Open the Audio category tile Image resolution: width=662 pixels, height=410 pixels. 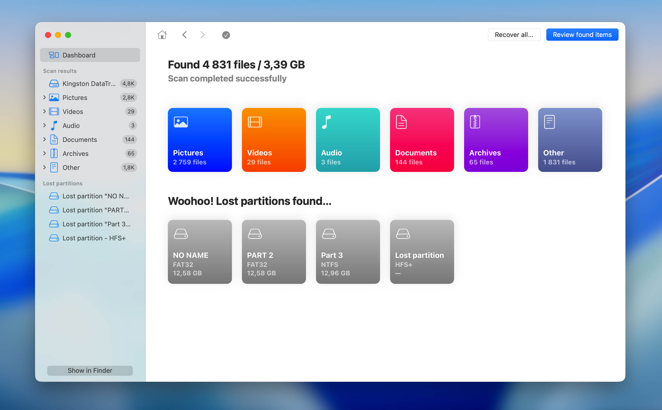(x=348, y=140)
